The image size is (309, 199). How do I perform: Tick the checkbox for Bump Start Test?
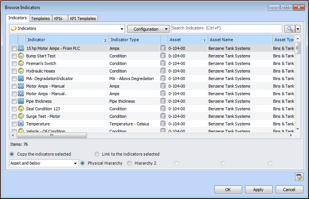[x=14, y=56]
